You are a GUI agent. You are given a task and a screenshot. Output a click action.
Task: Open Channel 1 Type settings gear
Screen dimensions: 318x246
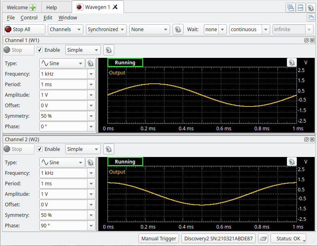[90, 64]
